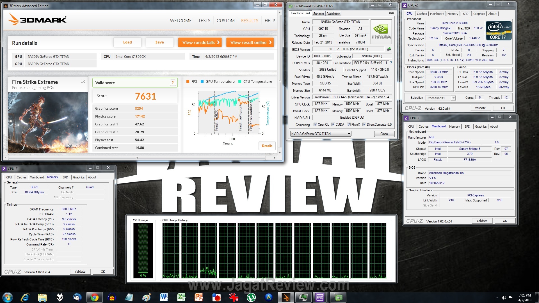Viewport: 539px width, 303px height.
Task: Open the TESTS section in 3DMark
Action: tap(204, 21)
